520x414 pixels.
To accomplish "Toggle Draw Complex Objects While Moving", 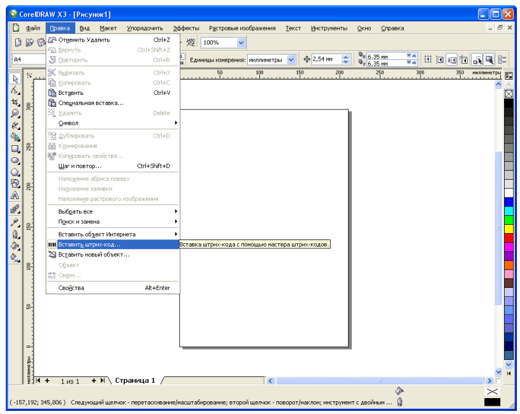I will click(477, 60).
